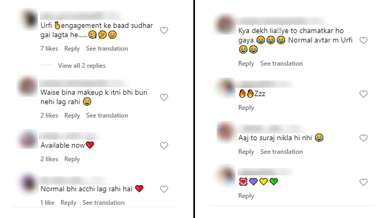View '1 like' on 'Normal bhi acchi' comment
This screenshot has width=388, height=218.
(x=47, y=202)
